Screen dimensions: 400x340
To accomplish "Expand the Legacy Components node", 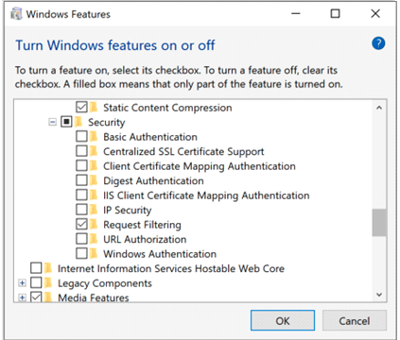I will 22,283.
